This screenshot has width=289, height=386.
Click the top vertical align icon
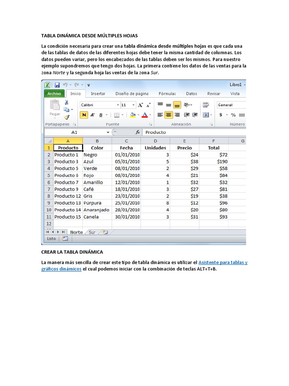pos(160,105)
